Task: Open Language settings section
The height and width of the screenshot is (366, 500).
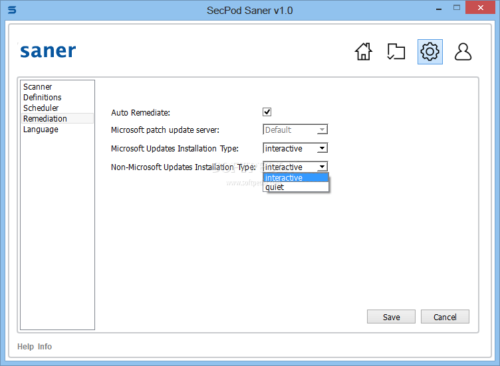Action: pyautogui.click(x=57, y=130)
